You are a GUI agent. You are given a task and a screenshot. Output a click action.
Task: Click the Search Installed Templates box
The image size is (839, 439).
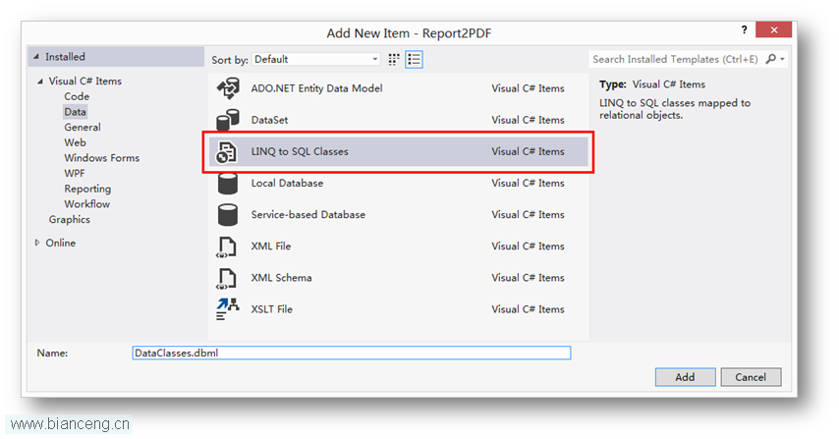pos(676,59)
